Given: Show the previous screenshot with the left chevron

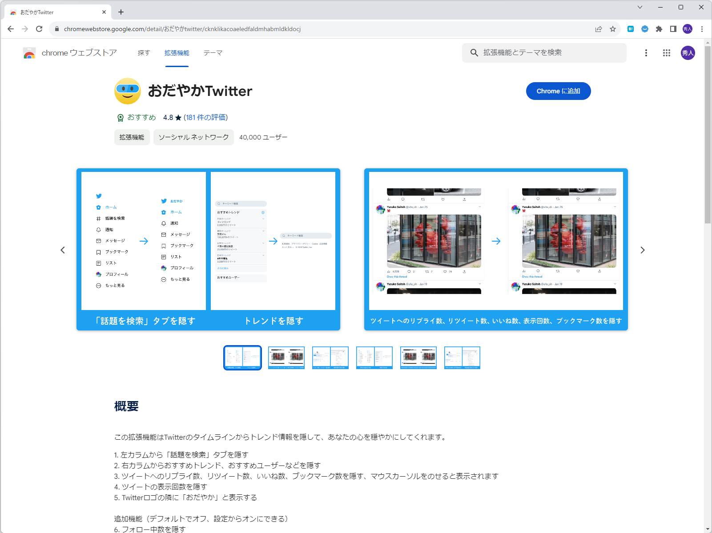Looking at the screenshot, I should [63, 250].
